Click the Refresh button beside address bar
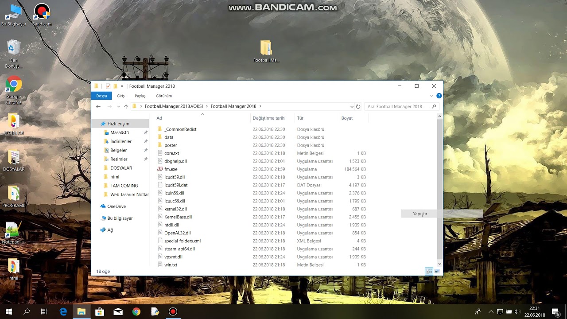This screenshot has height=319, width=567. [x=358, y=106]
